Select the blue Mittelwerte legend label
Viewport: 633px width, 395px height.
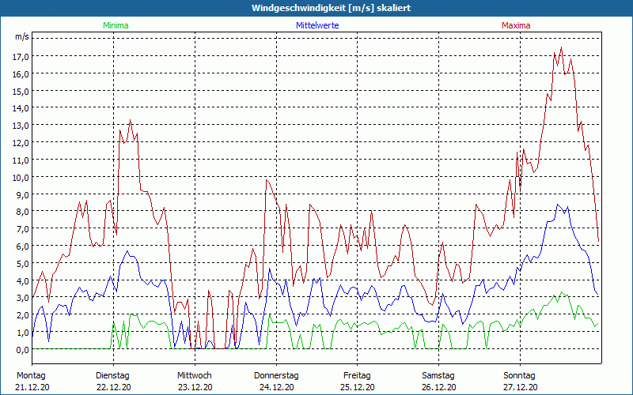[317, 25]
